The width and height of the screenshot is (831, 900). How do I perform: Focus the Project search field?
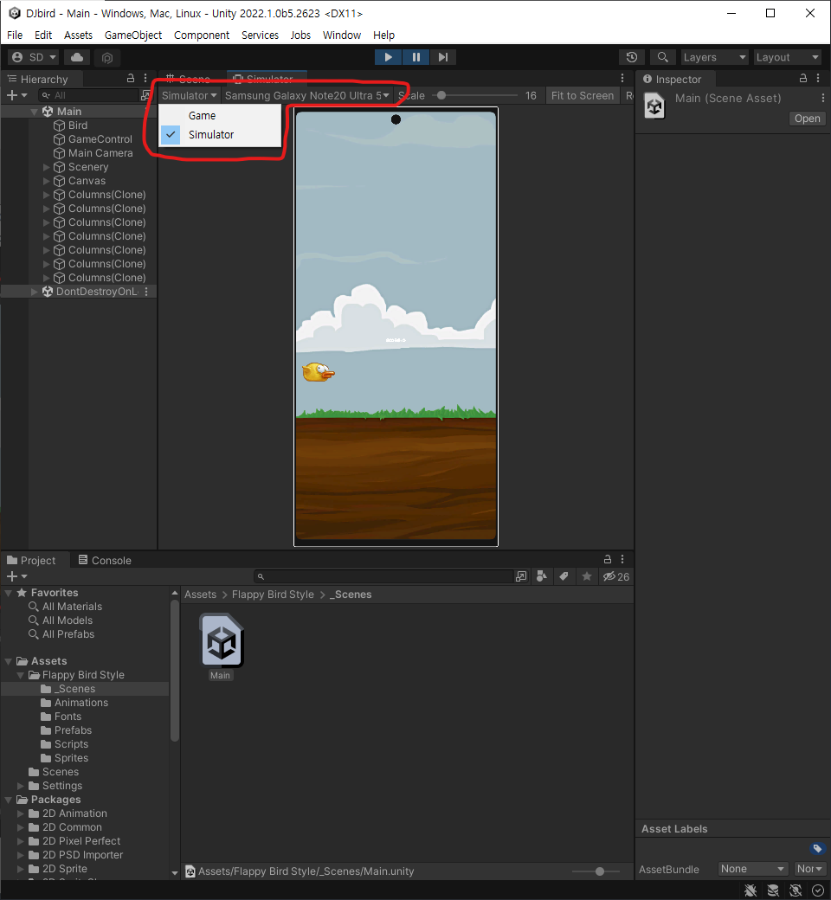383,576
